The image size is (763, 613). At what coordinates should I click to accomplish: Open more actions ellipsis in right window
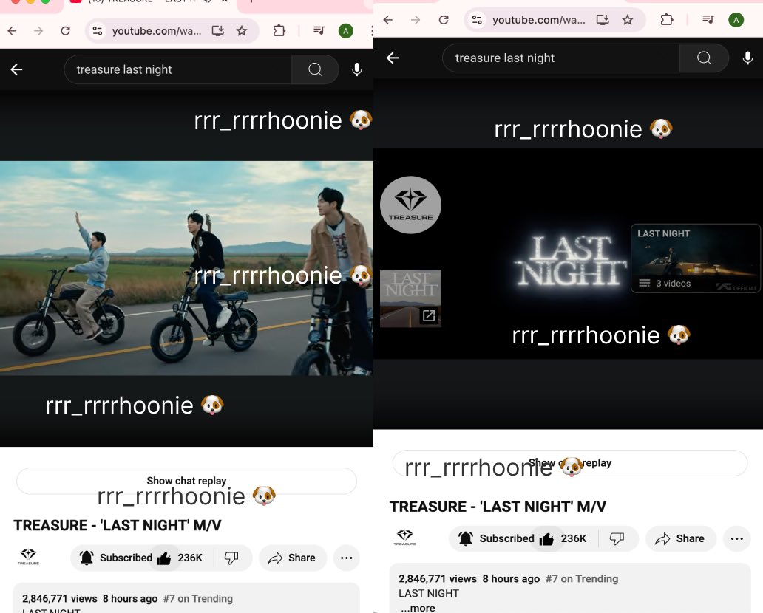coord(736,538)
